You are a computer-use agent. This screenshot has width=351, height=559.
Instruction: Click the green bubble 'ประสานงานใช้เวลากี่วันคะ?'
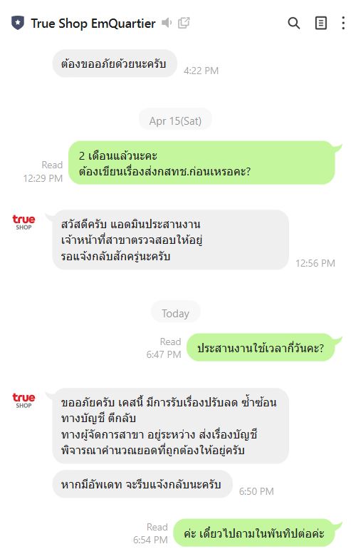[x=261, y=348]
